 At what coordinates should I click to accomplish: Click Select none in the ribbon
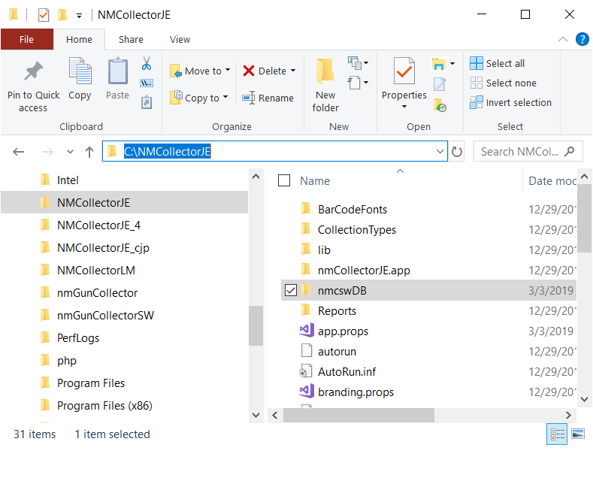click(x=503, y=83)
